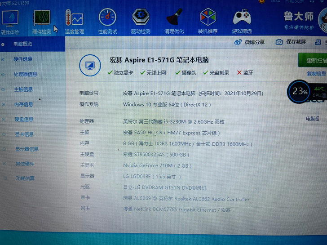Click the LG LGD038E display value

point(152,177)
